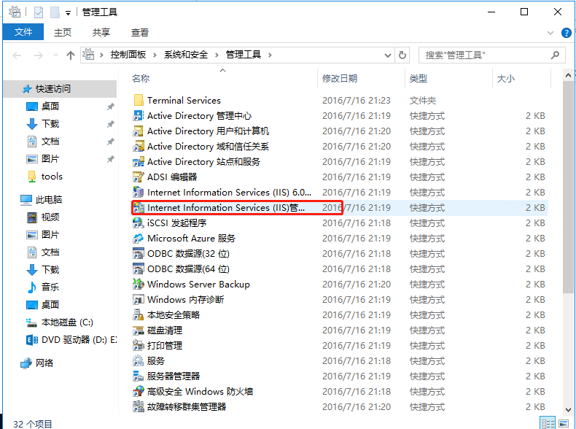Select 此电脑 in the navigation pane

[x=49, y=200]
